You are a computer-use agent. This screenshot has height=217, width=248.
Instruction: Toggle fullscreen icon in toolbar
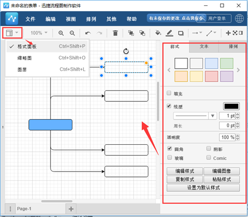pyautogui.click(x=235, y=33)
